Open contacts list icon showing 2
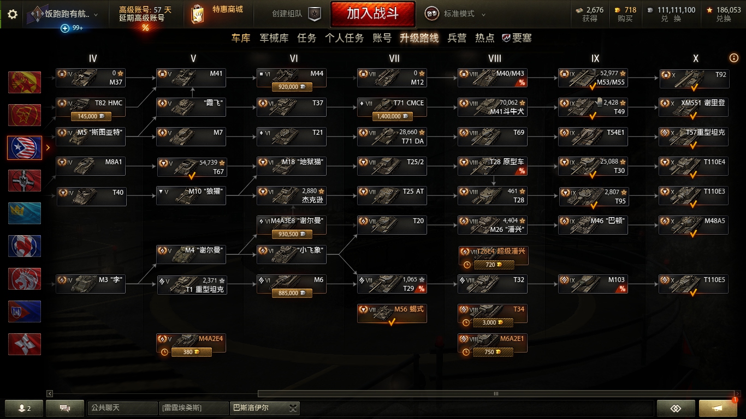 (x=24, y=408)
